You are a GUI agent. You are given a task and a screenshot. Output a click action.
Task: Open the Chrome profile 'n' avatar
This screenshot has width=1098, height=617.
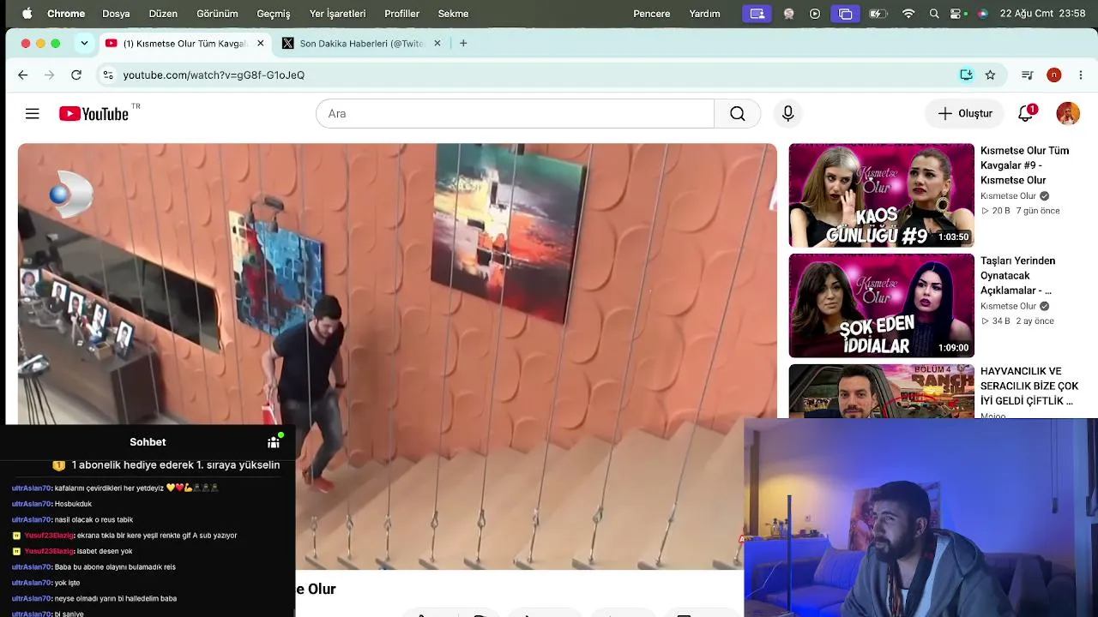coord(1054,75)
